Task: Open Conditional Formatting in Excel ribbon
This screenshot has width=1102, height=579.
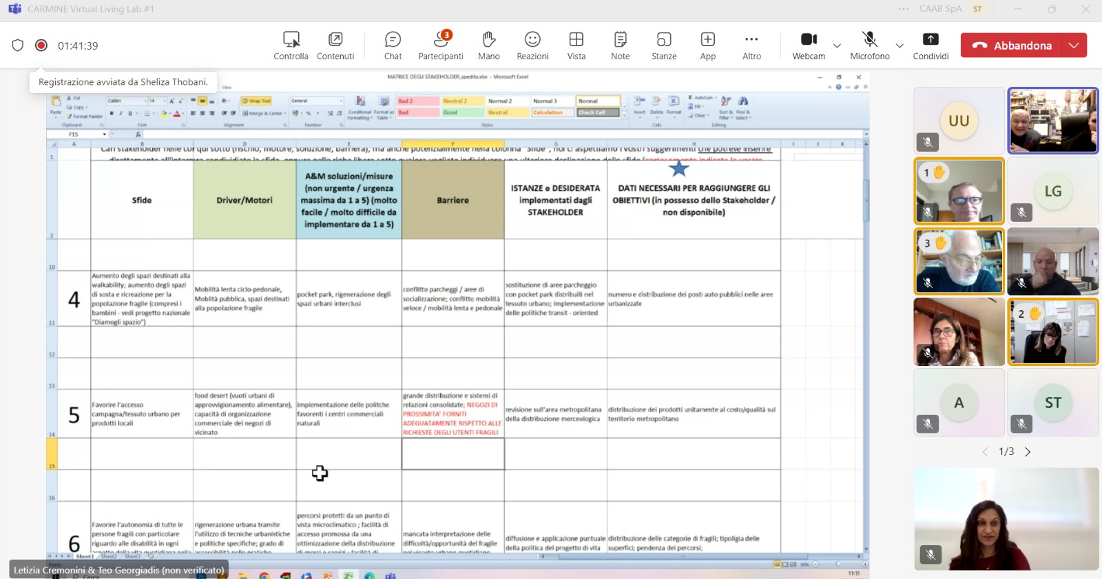Action: point(360,108)
